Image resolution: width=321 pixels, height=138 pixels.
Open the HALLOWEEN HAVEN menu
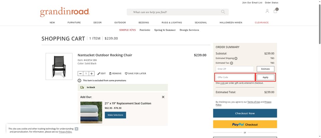coord(231,22)
